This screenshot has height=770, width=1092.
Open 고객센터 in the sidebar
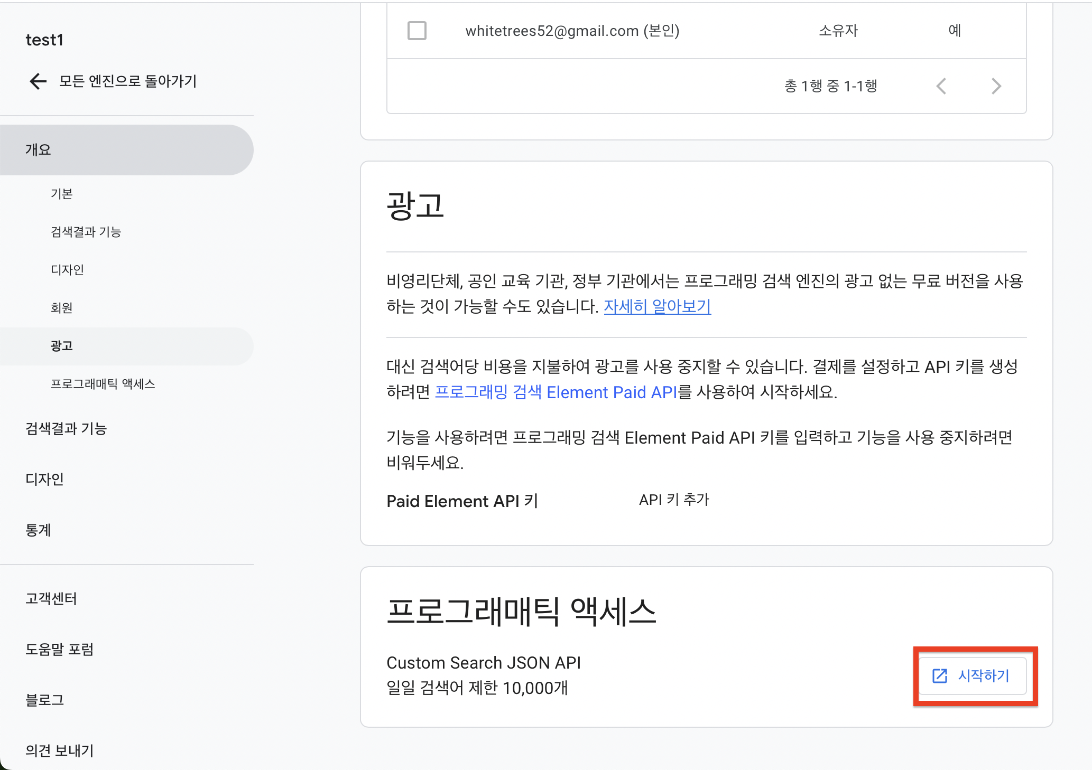[x=51, y=598]
